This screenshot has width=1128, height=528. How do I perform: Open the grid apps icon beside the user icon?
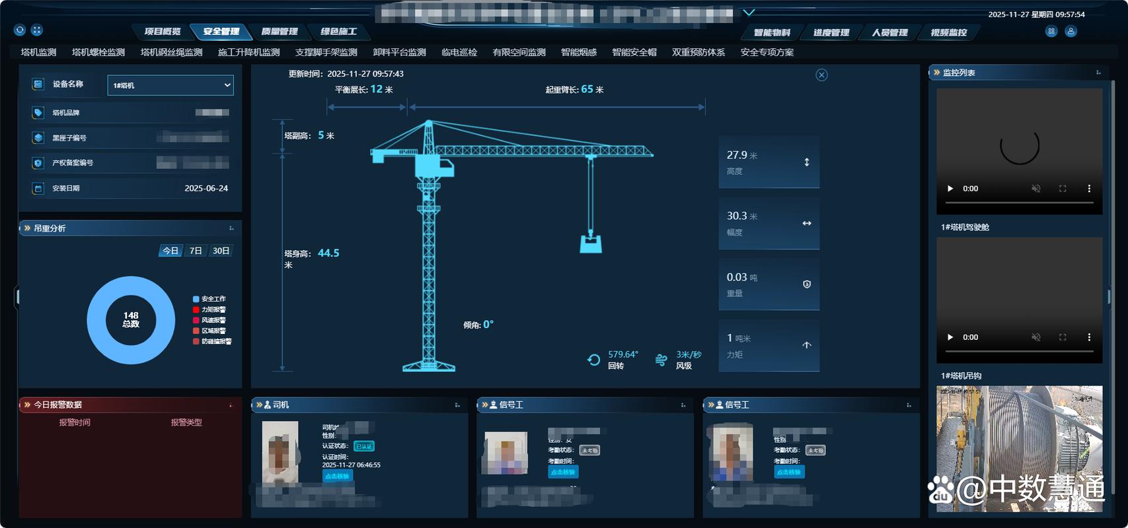click(1051, 31)
